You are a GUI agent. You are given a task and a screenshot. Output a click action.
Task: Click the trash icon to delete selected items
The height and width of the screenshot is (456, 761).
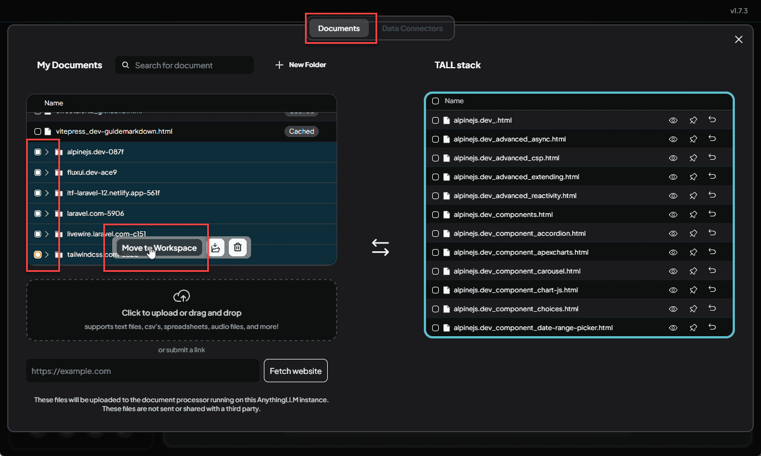coord(238,247)
